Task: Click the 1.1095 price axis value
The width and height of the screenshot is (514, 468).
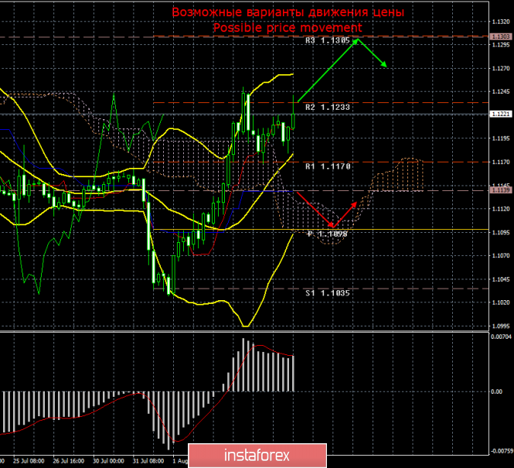Action: click(501, 233)
